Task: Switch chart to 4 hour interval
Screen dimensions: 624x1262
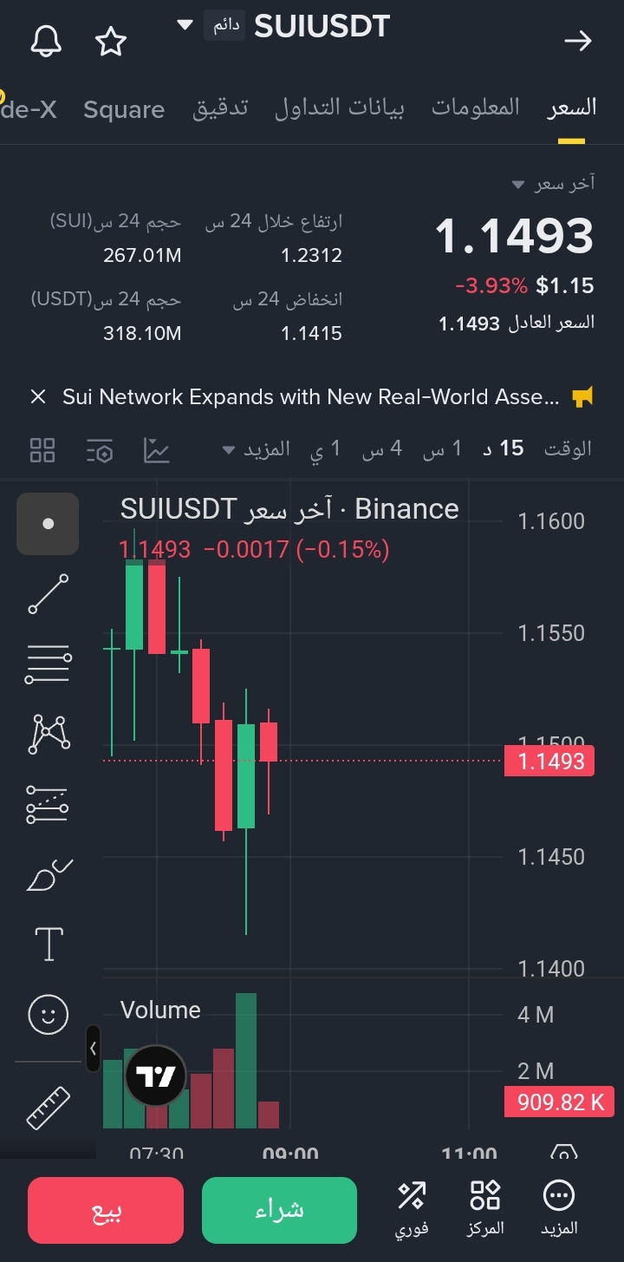Action: [x=382, y=448]
